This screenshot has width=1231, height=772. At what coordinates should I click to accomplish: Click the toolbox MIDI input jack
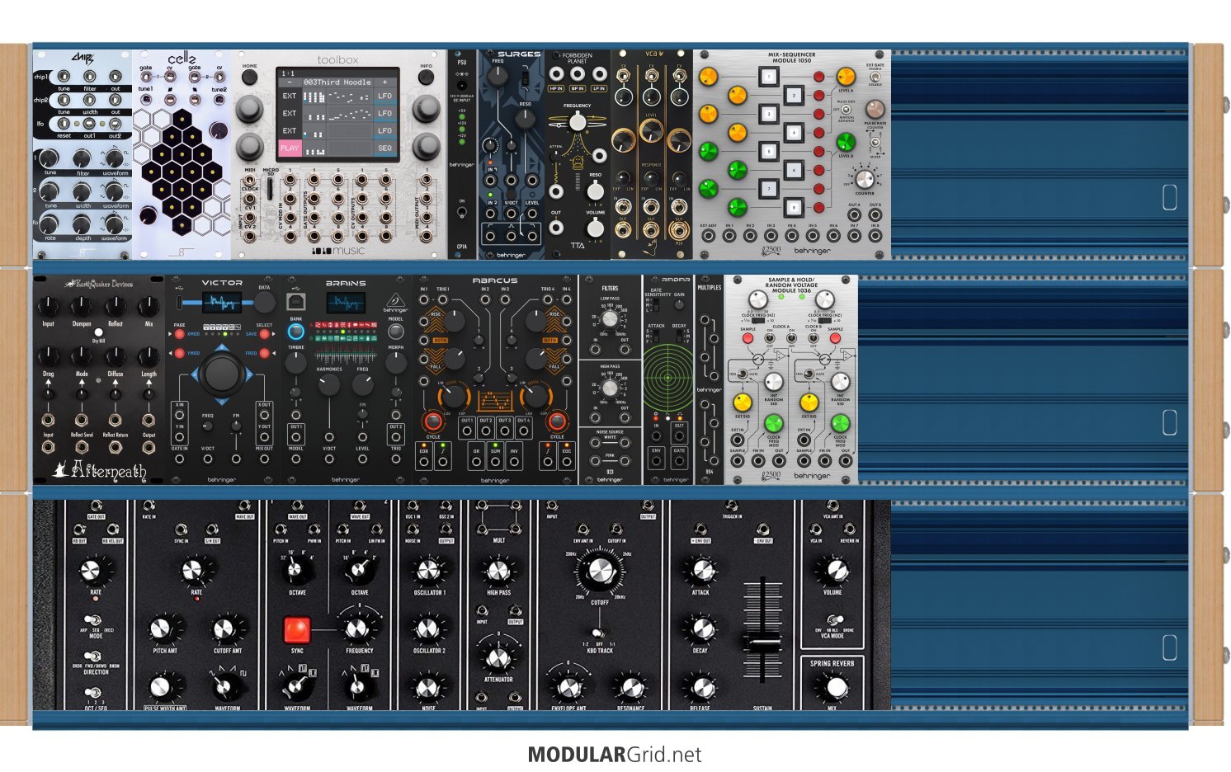point(249,180)
